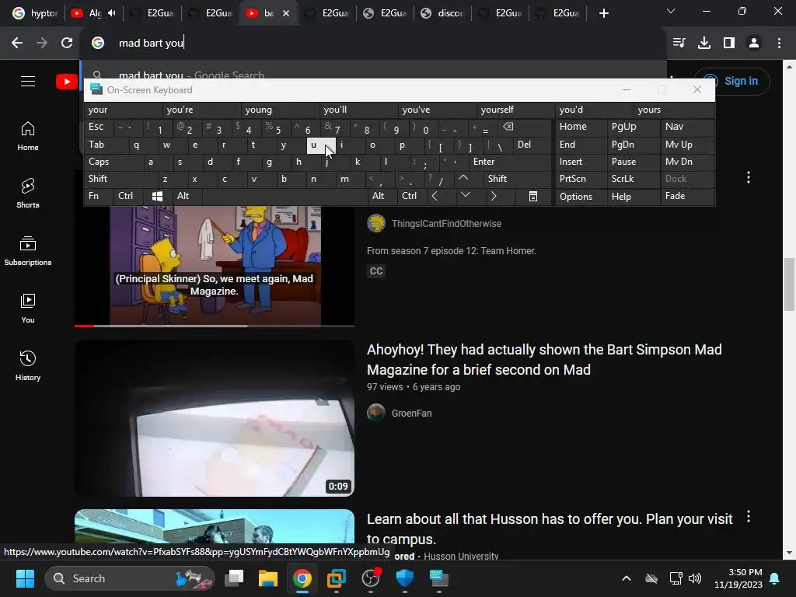Toggle left Alt key on keyboard

pyautogui.click(x=187, y=196)
